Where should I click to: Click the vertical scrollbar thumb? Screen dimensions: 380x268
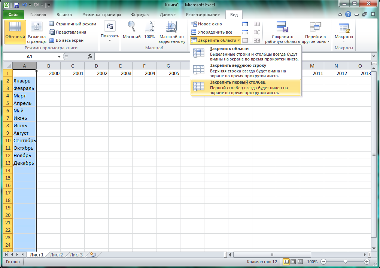pyautogui.click(x=374, y=155)
